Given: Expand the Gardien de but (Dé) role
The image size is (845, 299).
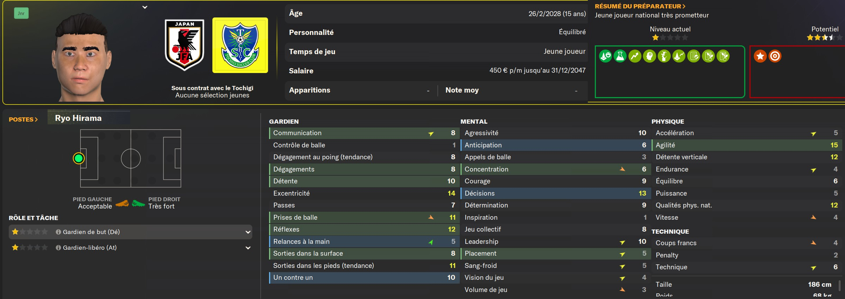Looking at the screenshot, I should tap(248, 232).
